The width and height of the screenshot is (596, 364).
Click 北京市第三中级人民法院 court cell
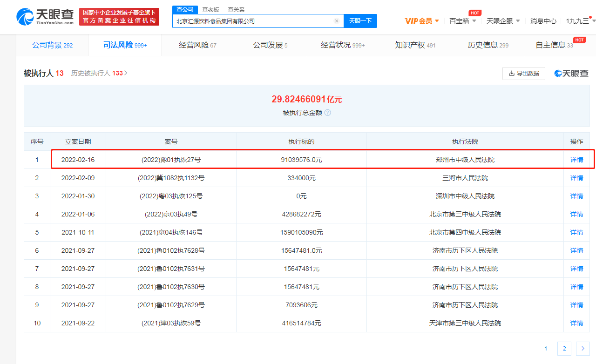[465, 214]
